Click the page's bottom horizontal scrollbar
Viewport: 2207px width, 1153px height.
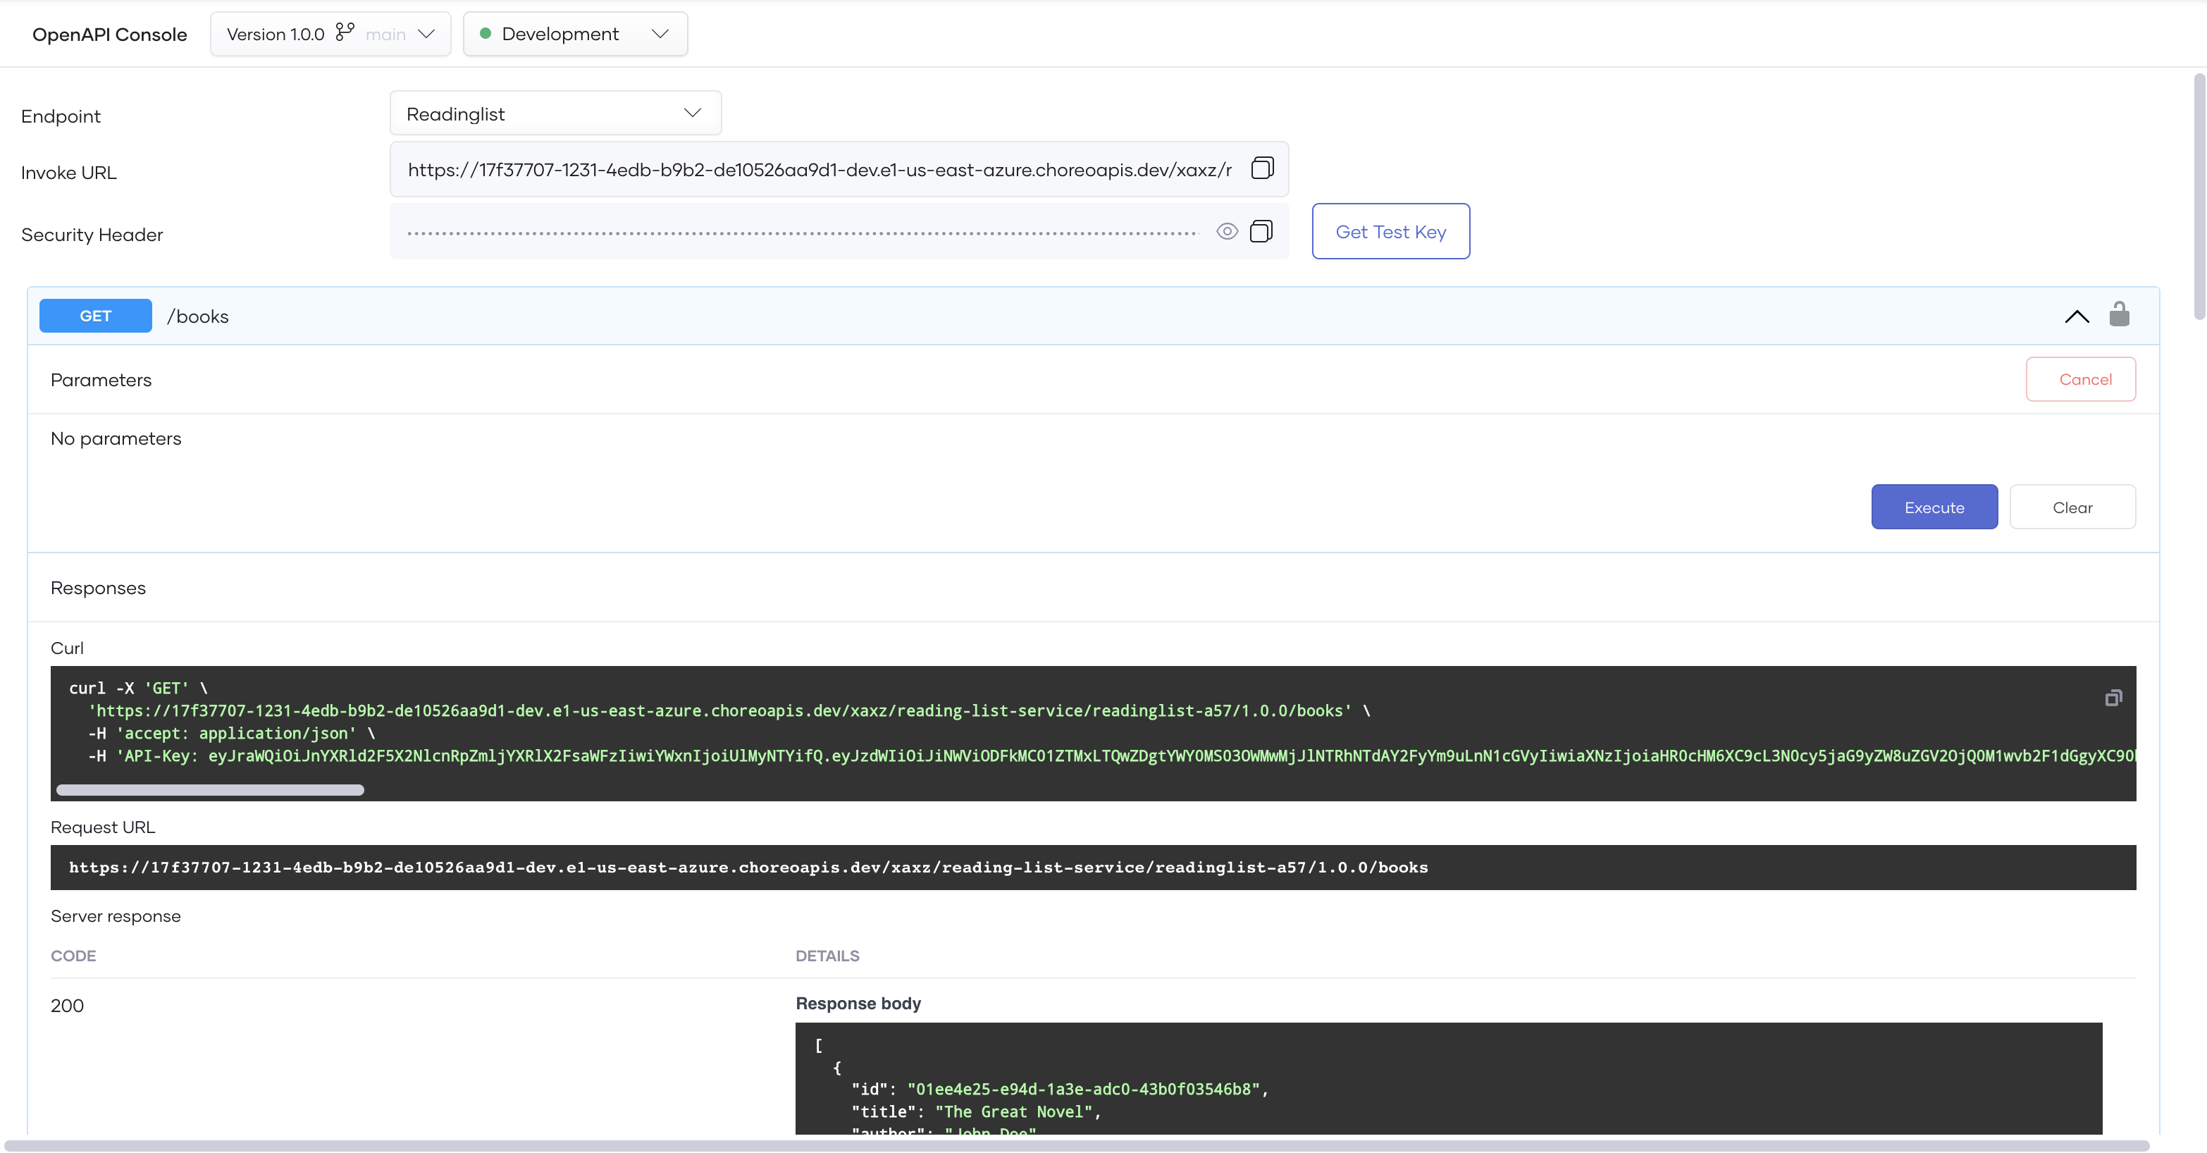point(1076,1145)
